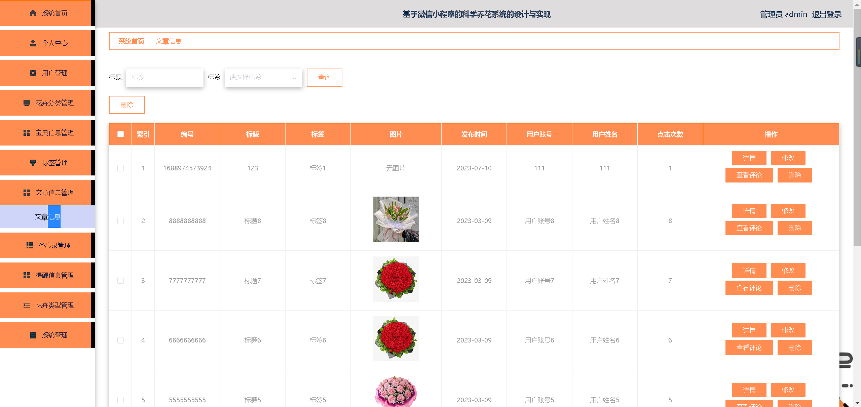Click the clipboard icon beside 系统管理

pyautogui.click(x=33, y=335)
